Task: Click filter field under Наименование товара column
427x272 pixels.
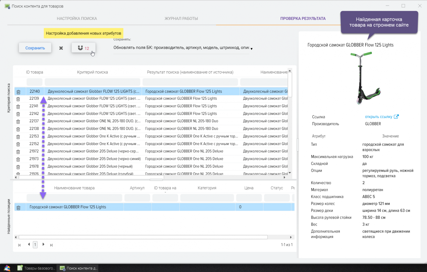Action: (74, 198)
